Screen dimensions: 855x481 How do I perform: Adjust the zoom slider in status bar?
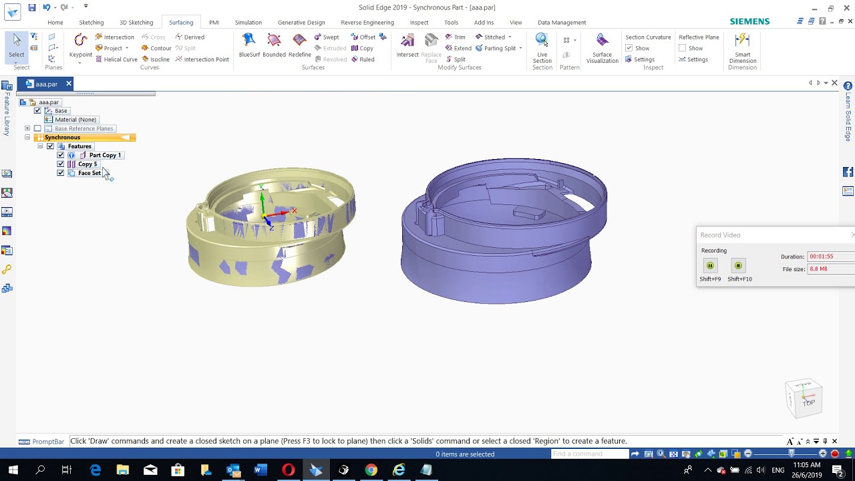tap(791, 454)
